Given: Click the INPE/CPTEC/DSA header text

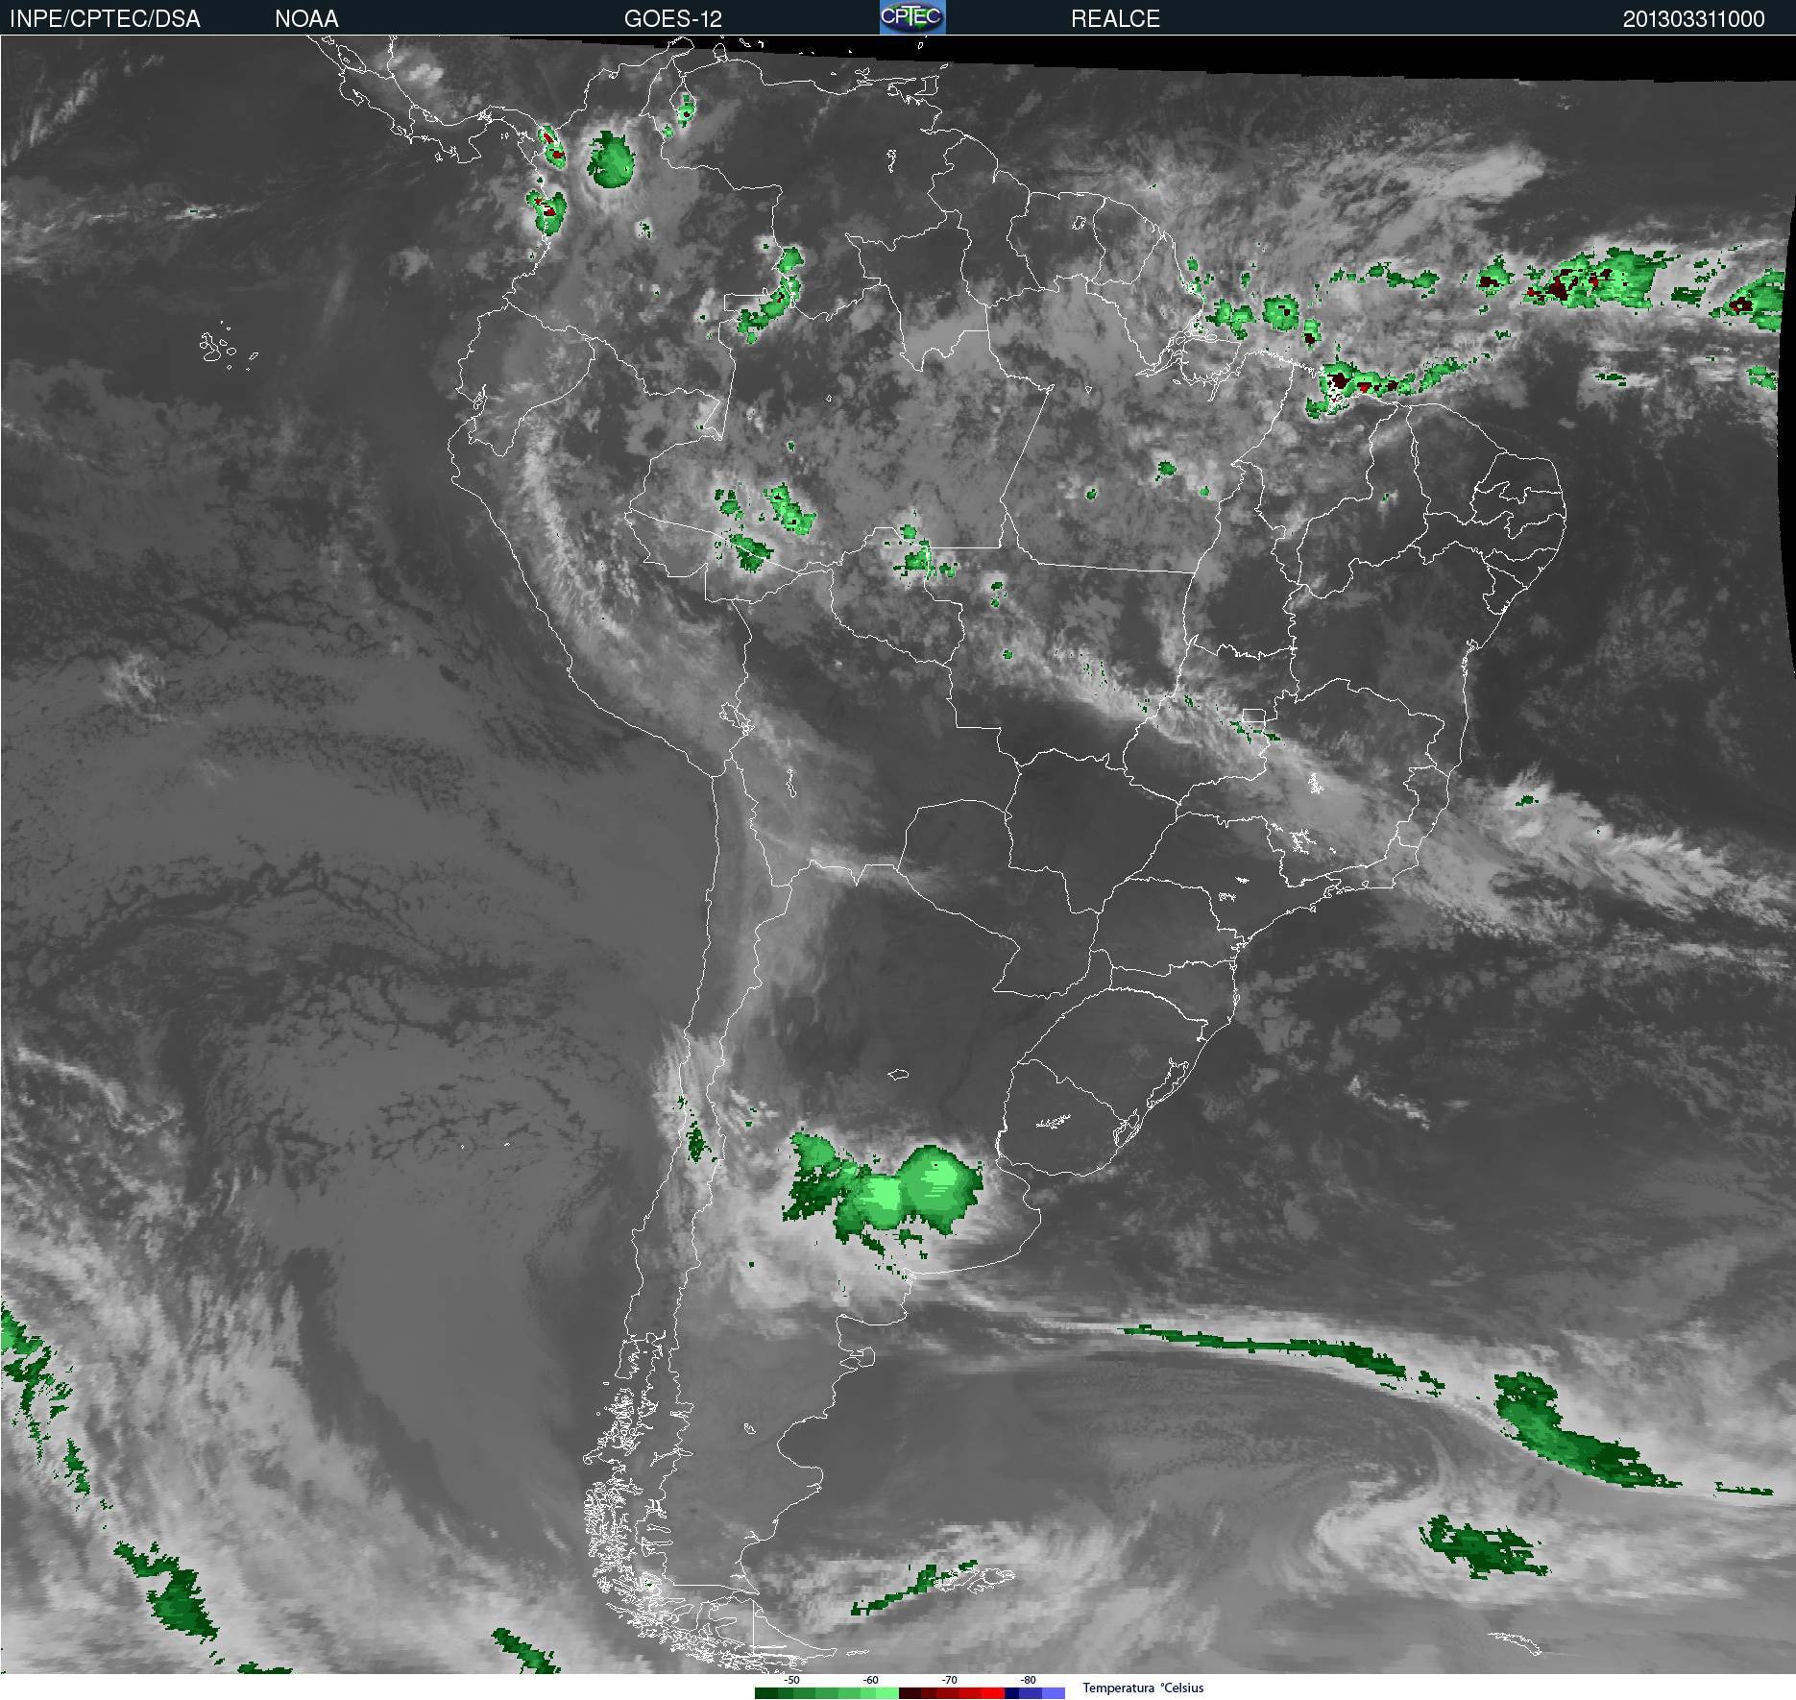Looking at the screenshot, I should tap(105, 19).
